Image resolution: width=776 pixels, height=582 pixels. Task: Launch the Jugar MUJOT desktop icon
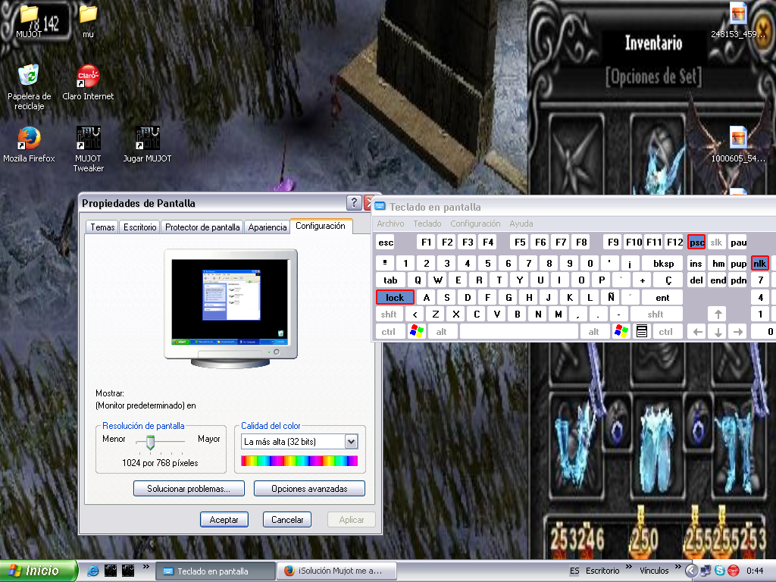[x=147, y=139]
